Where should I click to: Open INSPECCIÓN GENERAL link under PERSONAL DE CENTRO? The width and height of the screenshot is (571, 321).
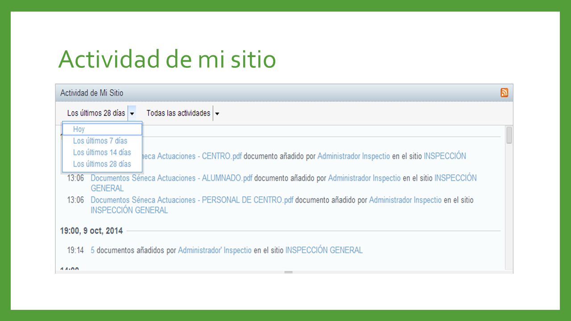pyautogui.click(x=129, y=210)
